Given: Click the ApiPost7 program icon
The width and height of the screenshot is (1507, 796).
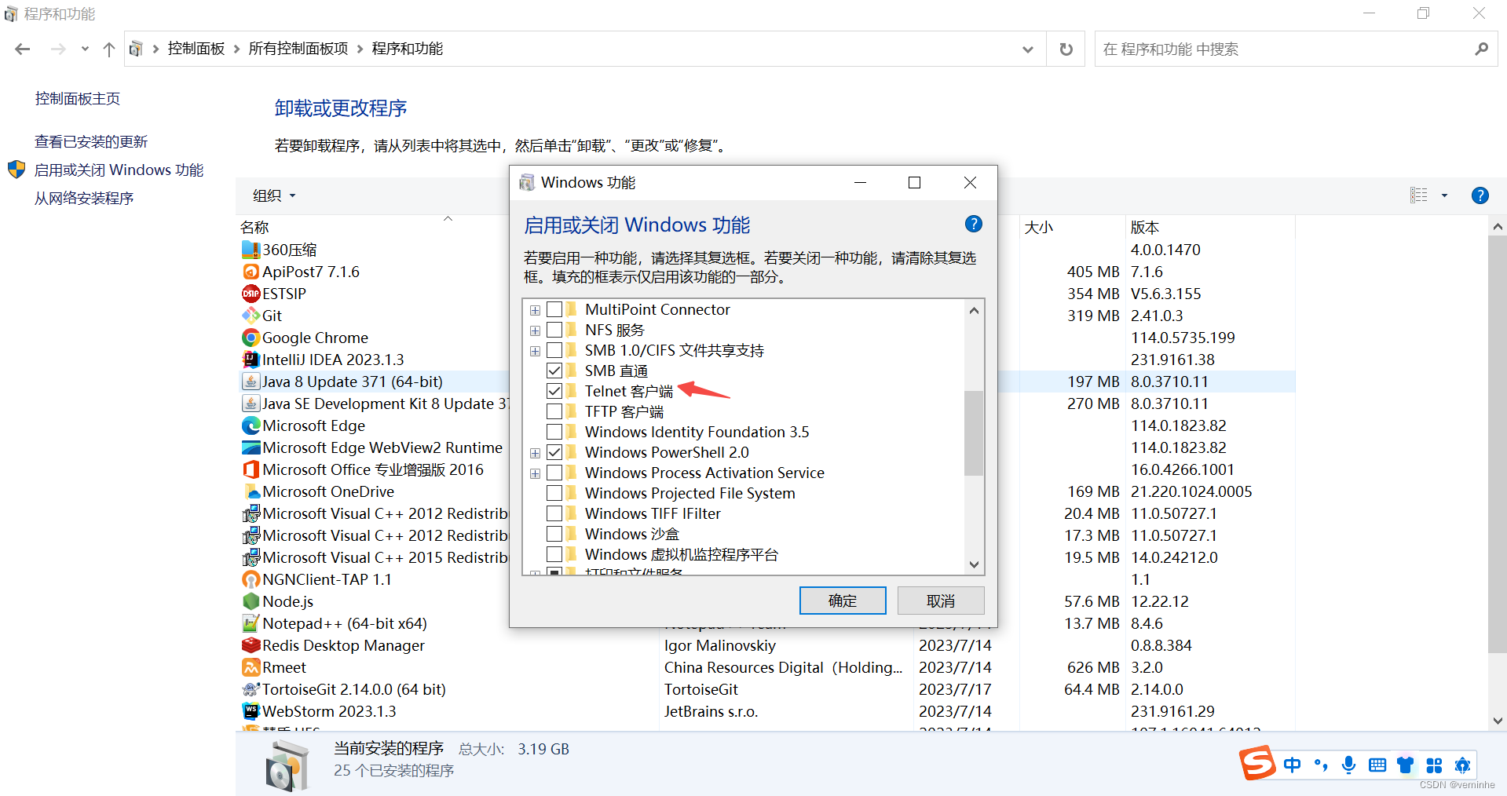Looking at the screenshot, I should click(251, 272).
